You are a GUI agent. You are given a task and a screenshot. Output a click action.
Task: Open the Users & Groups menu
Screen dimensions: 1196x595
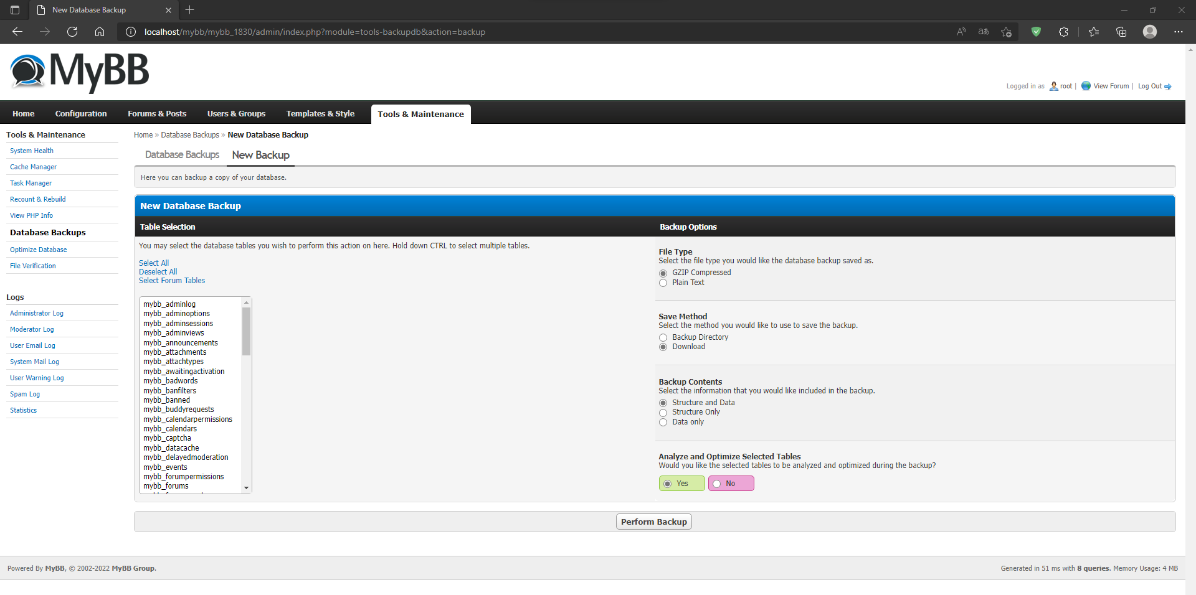pos(236,113)
